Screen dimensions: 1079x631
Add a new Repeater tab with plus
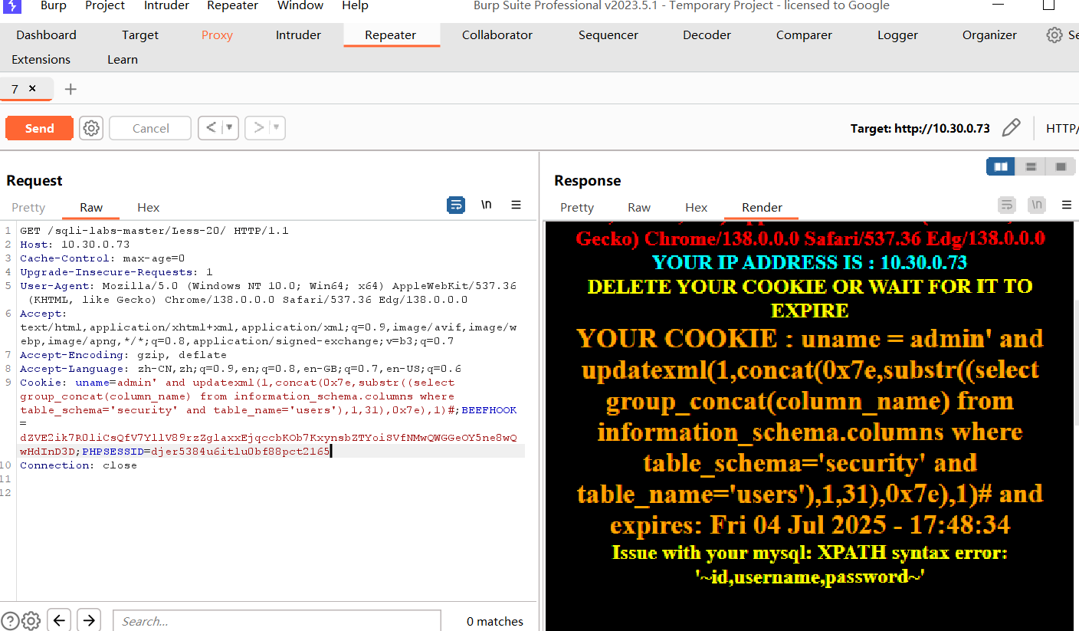point(71,89)
